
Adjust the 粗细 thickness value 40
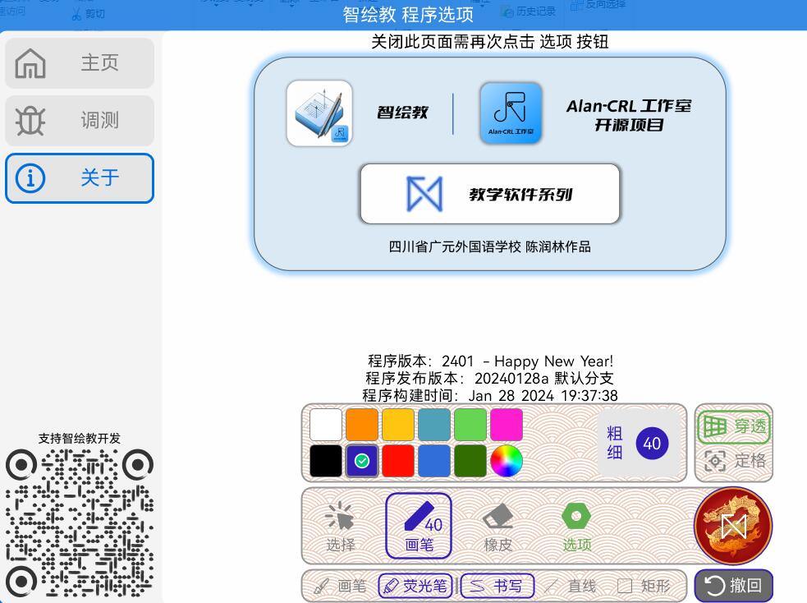[651, 444]
